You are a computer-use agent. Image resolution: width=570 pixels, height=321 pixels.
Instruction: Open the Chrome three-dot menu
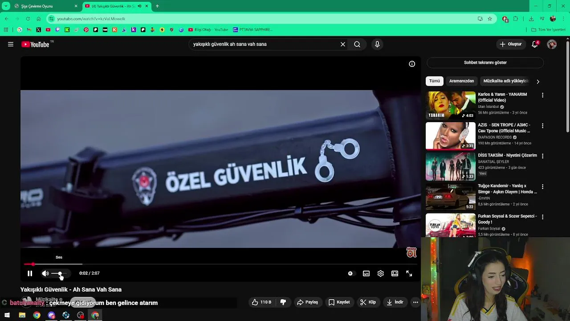coord(563,19)
